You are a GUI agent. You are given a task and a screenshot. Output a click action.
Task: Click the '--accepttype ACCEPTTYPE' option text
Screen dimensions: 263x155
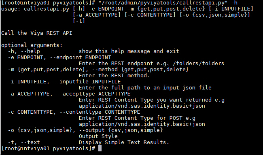(93, 94)
